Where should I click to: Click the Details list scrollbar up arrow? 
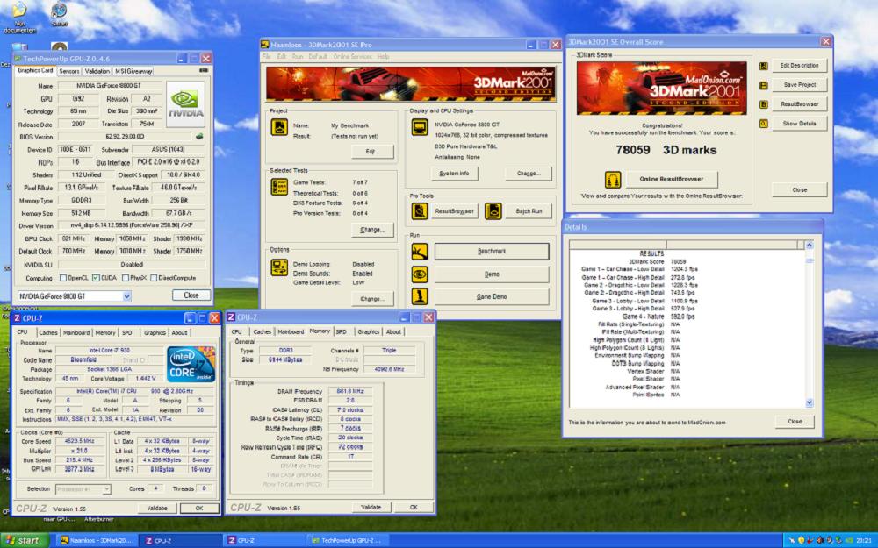[810, 245]
